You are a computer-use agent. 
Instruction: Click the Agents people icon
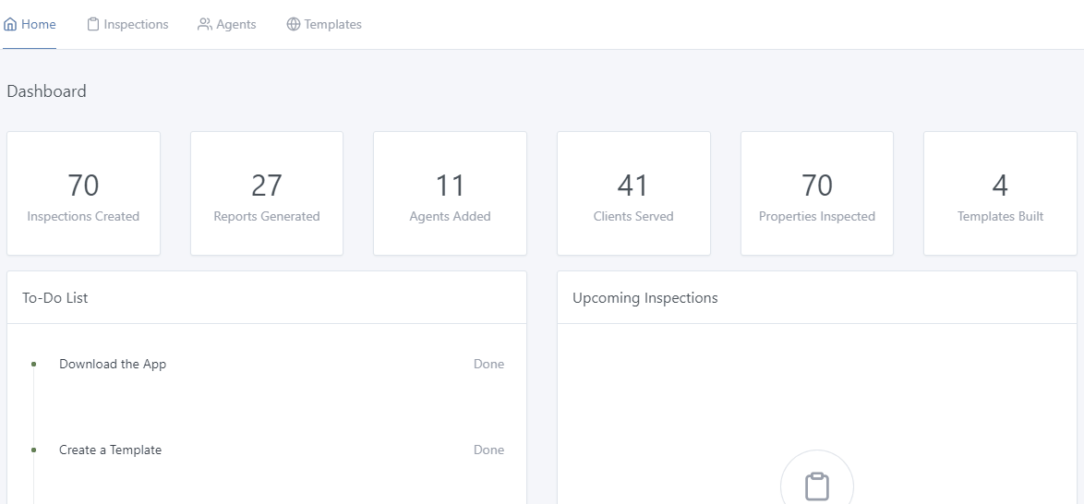coord(205,25)
